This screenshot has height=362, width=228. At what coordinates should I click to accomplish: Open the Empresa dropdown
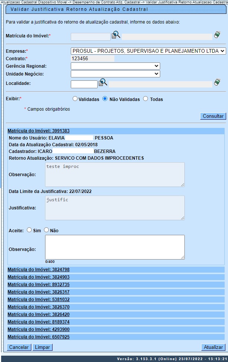148,51
